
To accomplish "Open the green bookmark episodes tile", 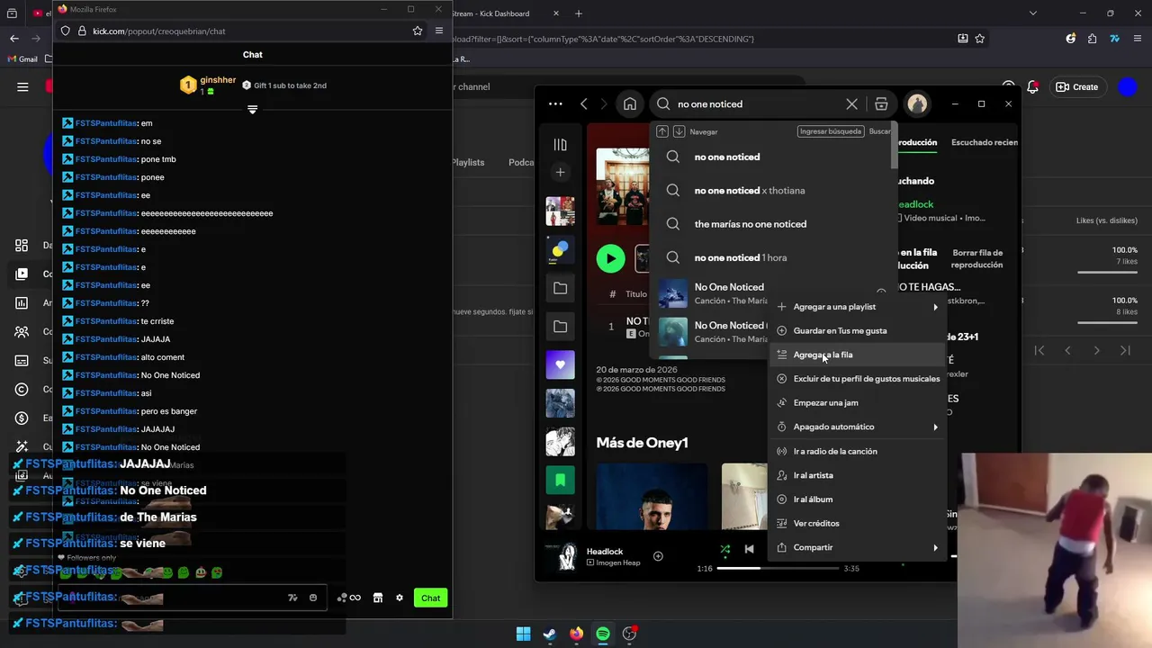I will tap(560, 481).
